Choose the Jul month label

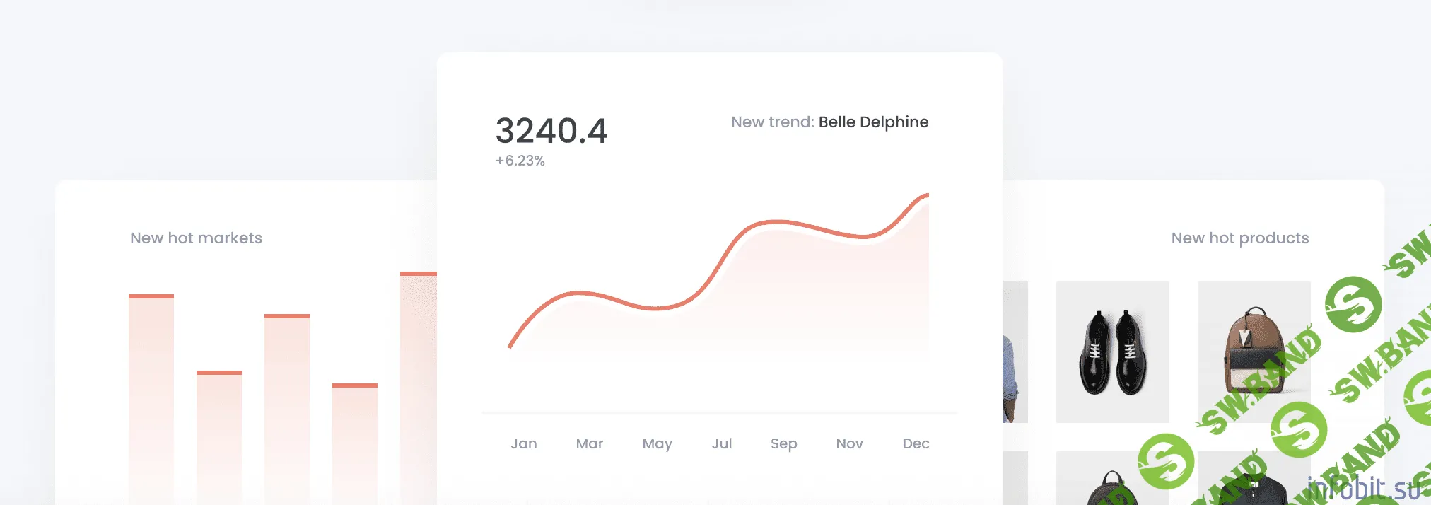point(721,443)
